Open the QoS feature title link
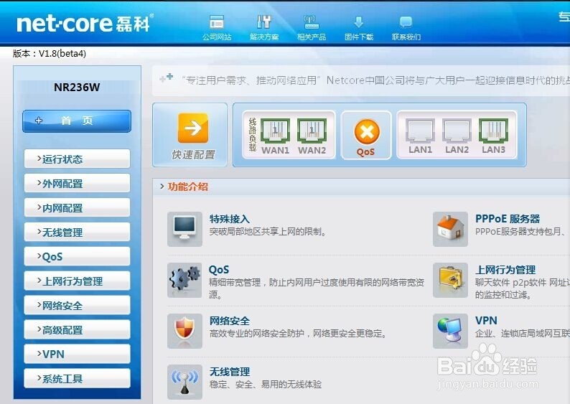 pyautogui.click(x=219, y=270)
